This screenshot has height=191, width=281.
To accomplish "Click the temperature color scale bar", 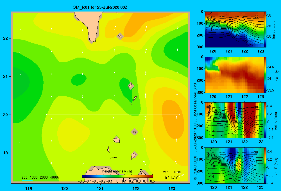I will tap(265, 29).
